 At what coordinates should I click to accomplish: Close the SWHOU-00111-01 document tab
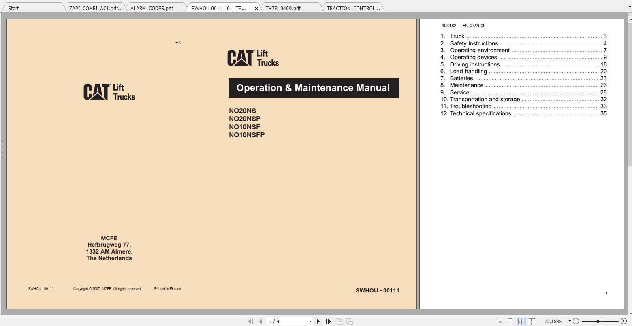(256, 7)
